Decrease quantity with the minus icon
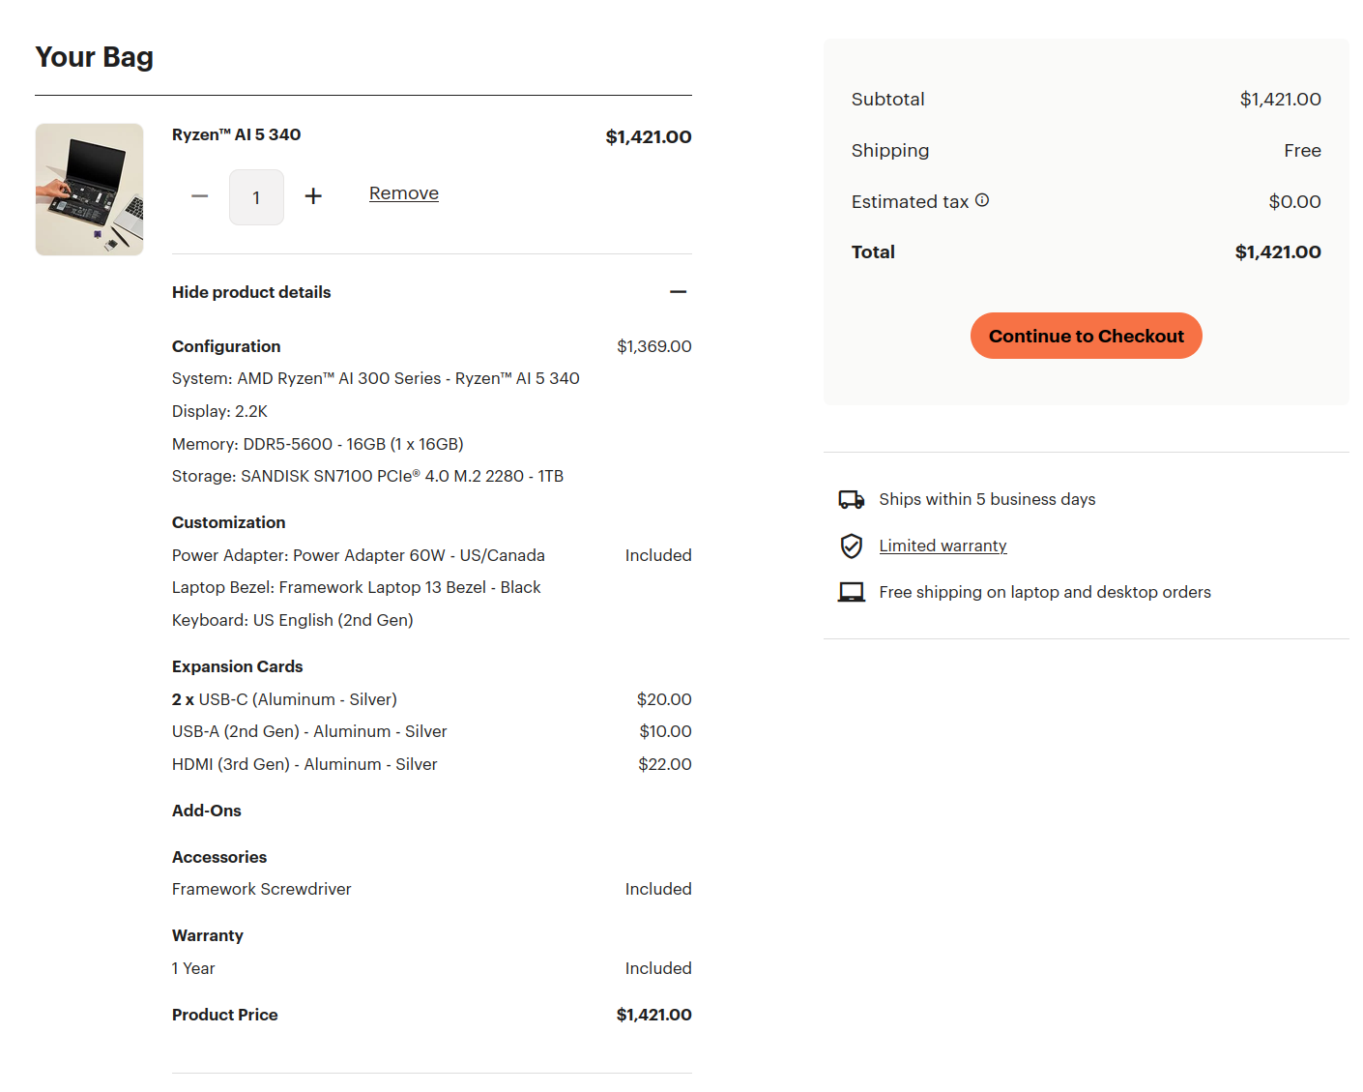Screen dimensions: 1363x1092 pyautogui.click(x=200, y=196)
